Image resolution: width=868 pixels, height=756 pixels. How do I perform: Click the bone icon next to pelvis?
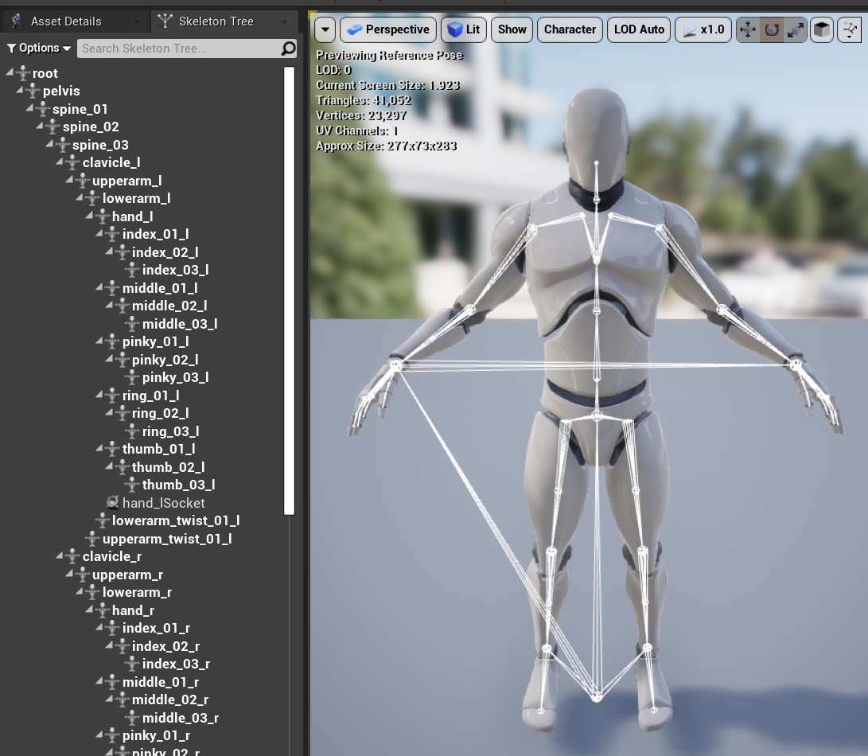pyautogui.click(x=32, y=91)
